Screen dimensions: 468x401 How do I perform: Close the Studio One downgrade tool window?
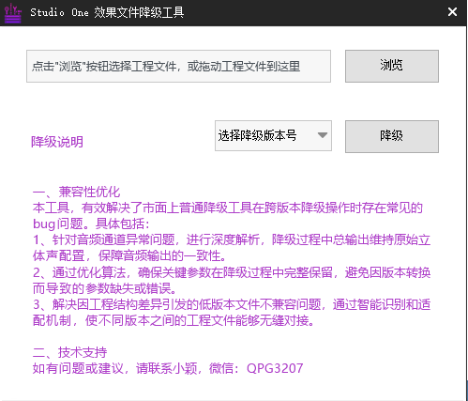coord(452,12)
